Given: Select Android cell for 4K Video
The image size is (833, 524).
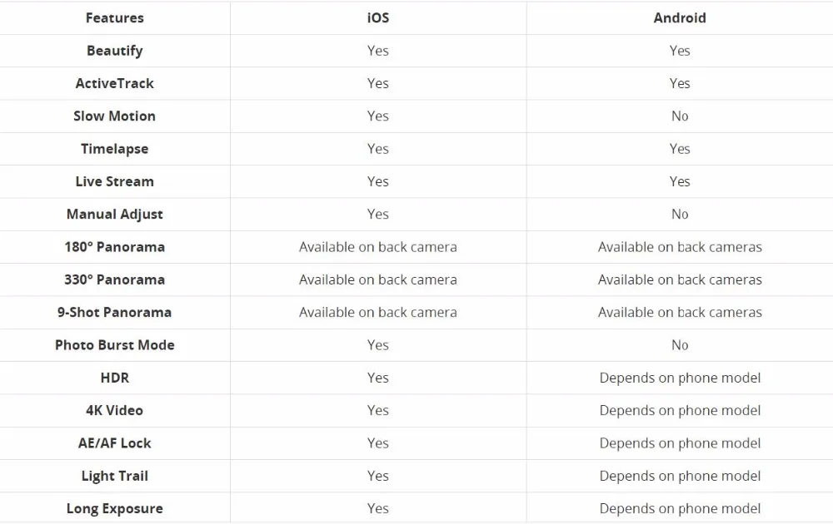Looking at the screenshot, I should click(x=680, y=411).
